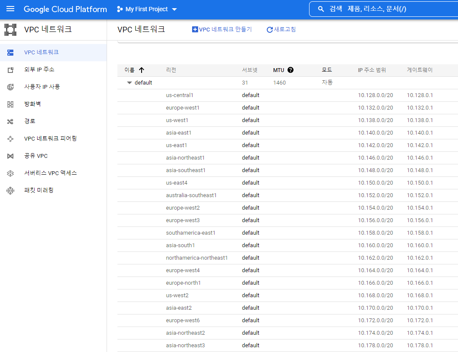Click the Google Cloud Platform logo
458x352 pixels.
click(65, 9)
